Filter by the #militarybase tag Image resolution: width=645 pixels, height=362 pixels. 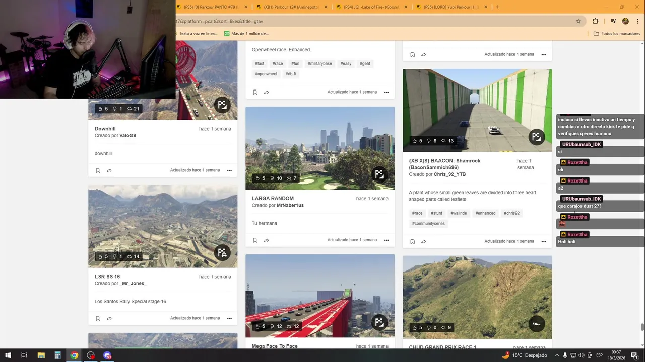pos(320,64)
